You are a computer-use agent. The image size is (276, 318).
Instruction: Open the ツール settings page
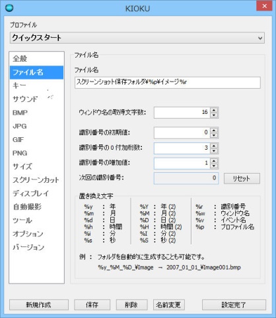[36, 221]
